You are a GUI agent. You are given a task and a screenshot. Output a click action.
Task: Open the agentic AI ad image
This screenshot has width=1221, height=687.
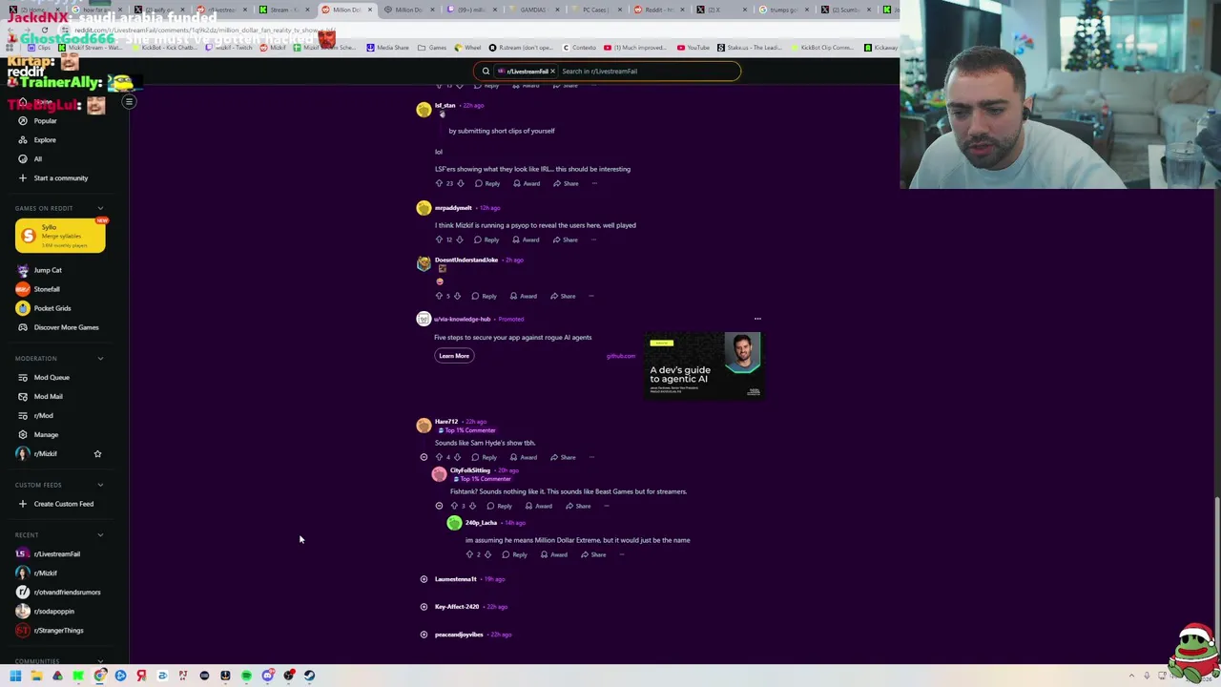(704, 366)
